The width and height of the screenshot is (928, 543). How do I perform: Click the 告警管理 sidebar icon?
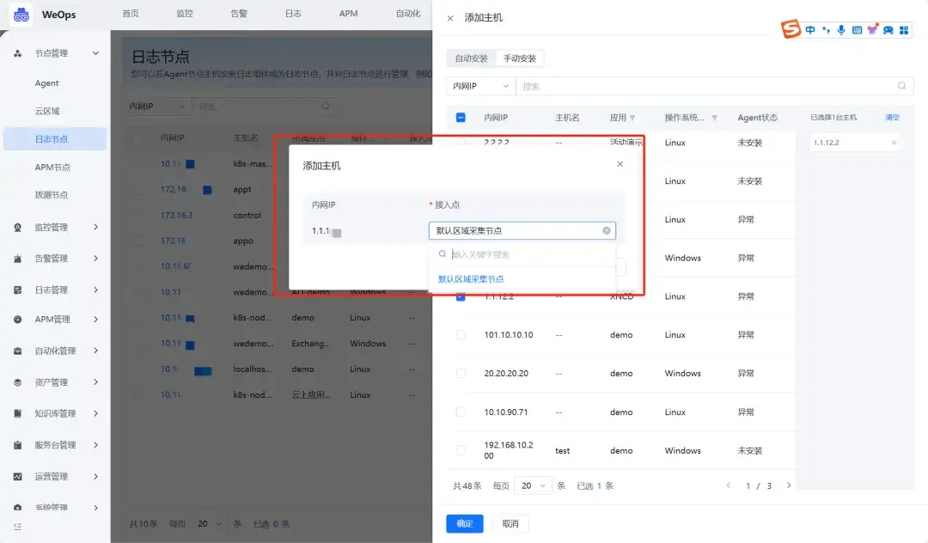pyautogui.click(x=18, y=259)
